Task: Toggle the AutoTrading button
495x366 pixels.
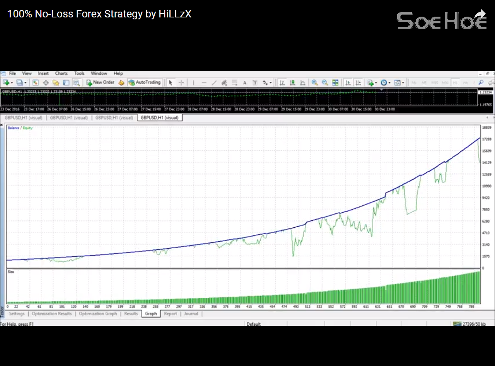Action: tap(144, 82)
